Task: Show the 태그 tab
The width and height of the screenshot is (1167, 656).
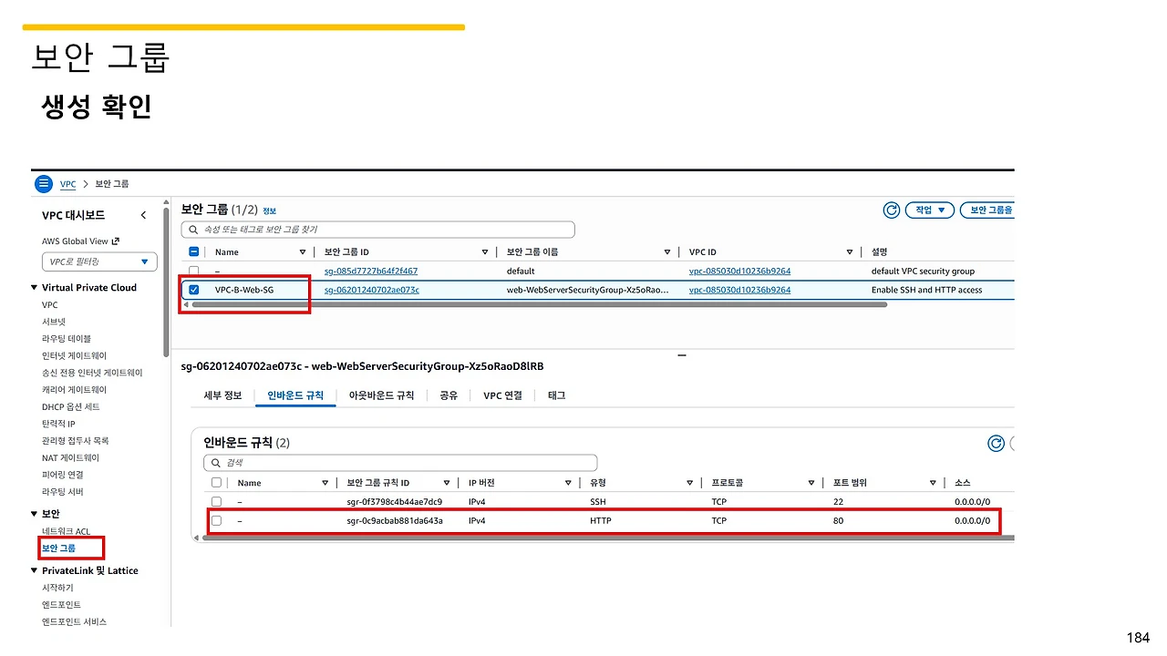Action: pyautogui.click(x=556, y=395)
